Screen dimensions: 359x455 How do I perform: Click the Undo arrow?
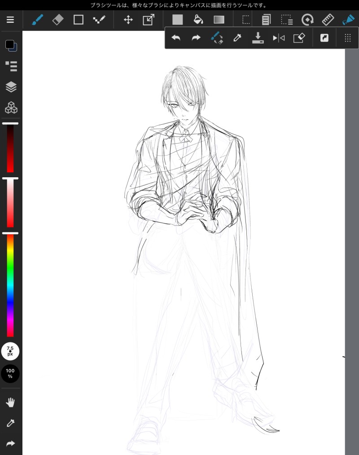pos(176,38)
